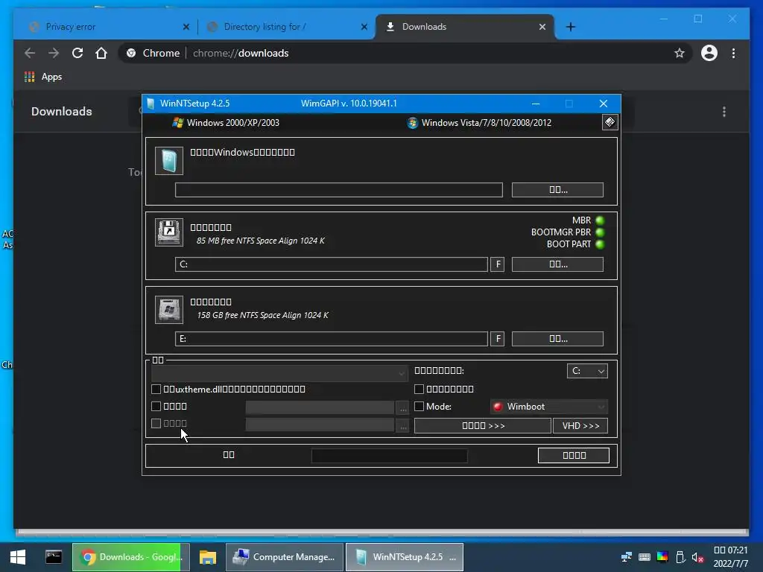Open Chrome three-dot main menu

click(x=733, y=53)
